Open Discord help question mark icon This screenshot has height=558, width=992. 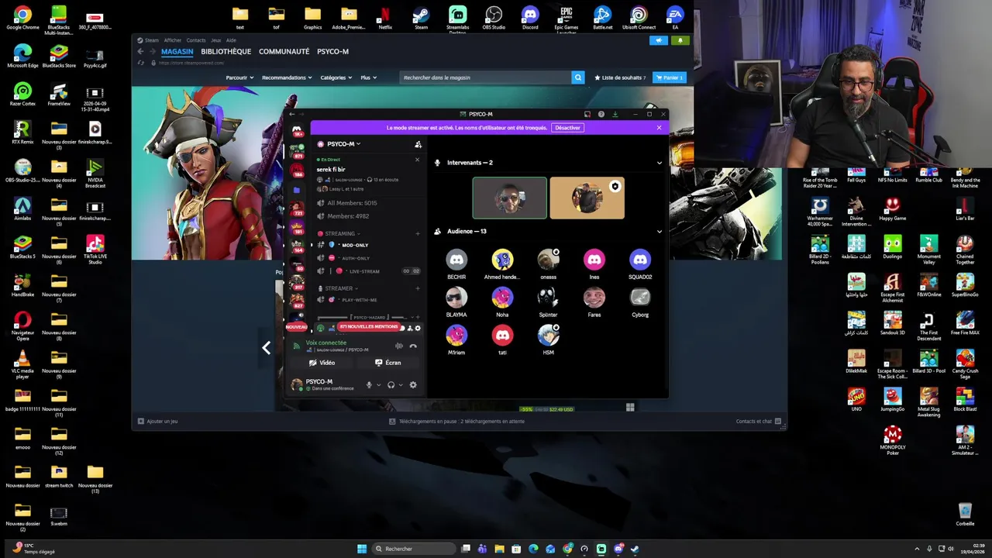(601, 114)
